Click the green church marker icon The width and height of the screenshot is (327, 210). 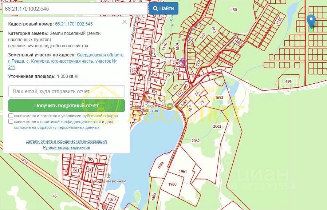170,106
